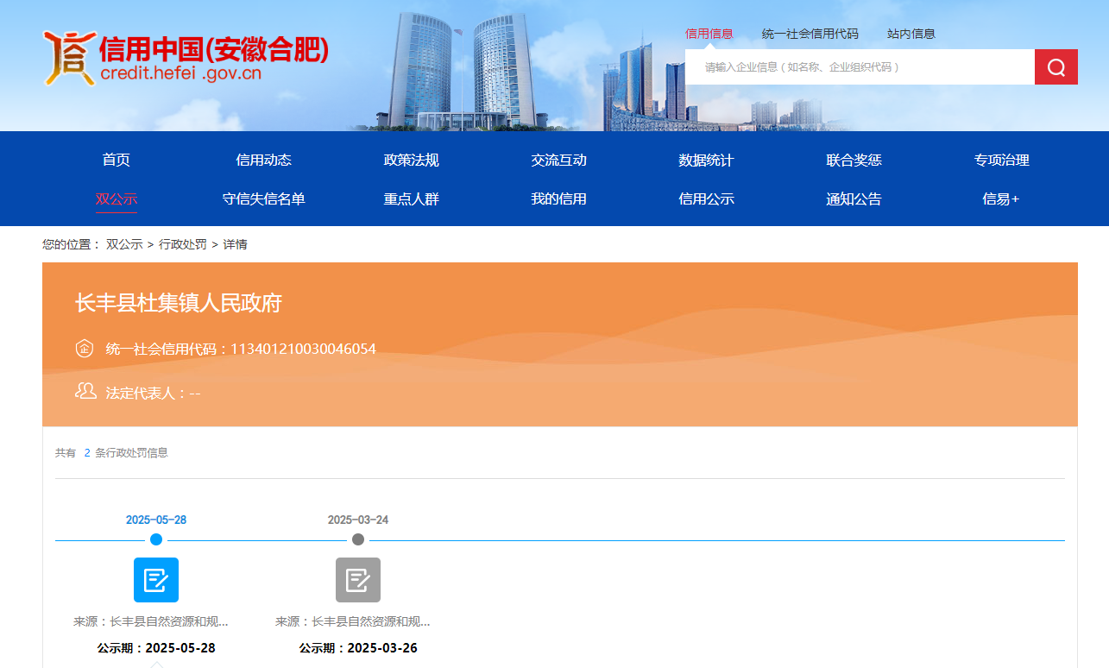Click the 长丰县杜集镇人民政府 heading
This screenshot has height=668, width=1109.
[x=179, y=304]
